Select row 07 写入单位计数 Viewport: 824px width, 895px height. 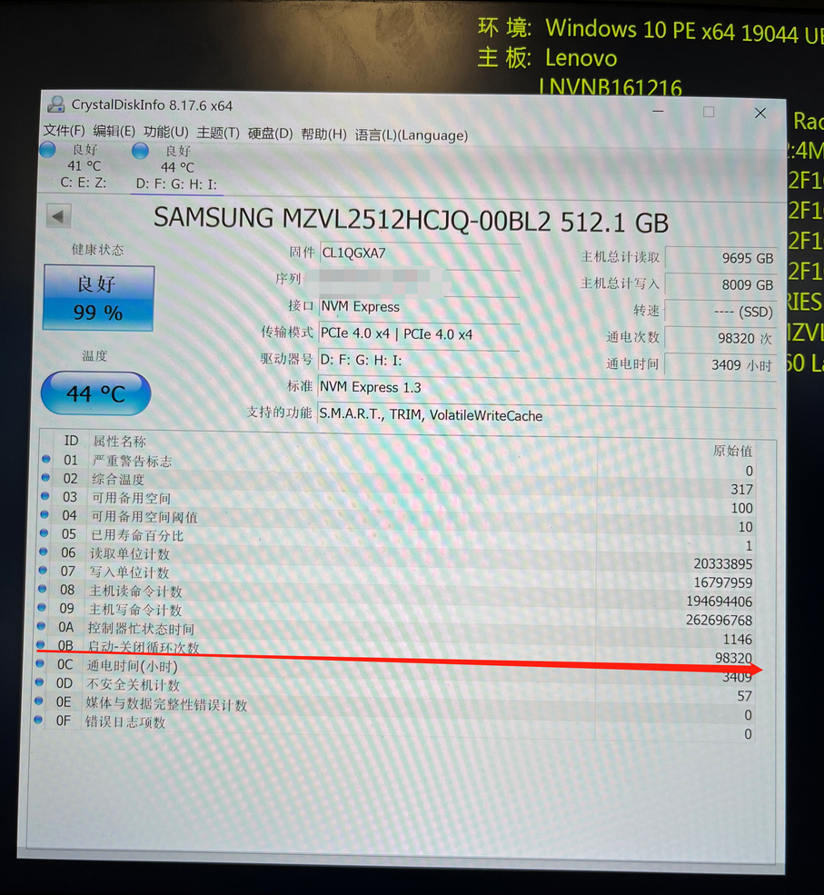[396, 576]
